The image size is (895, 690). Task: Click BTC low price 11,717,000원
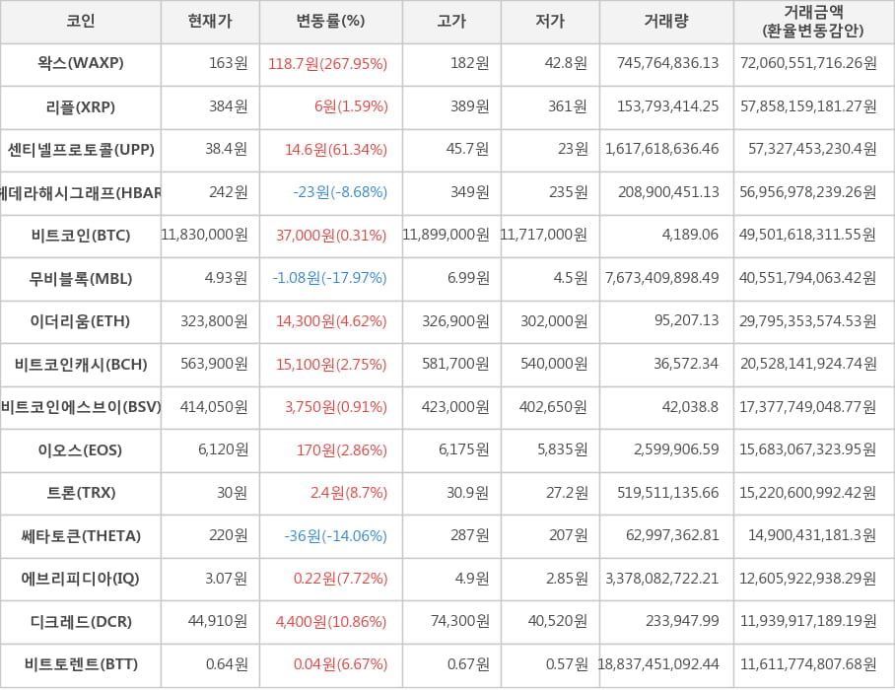544,235
